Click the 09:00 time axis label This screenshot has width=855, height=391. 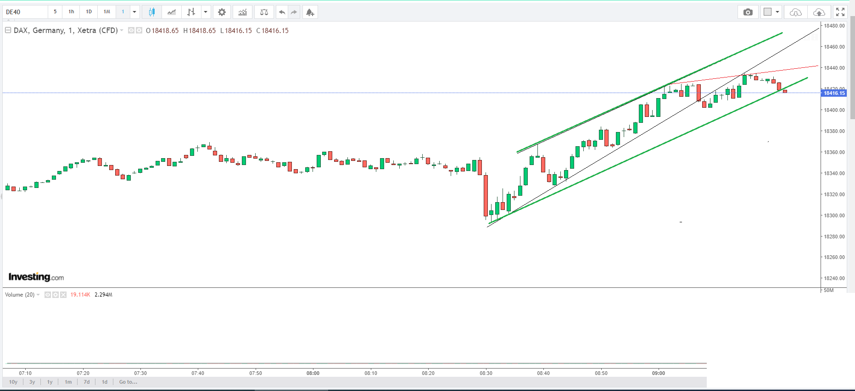[659, 373]
